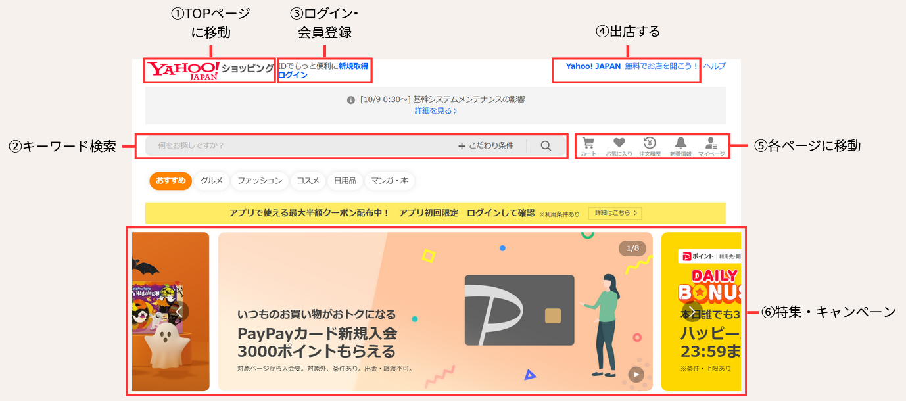Open the cart (カート) icon

tap(588, 146)
